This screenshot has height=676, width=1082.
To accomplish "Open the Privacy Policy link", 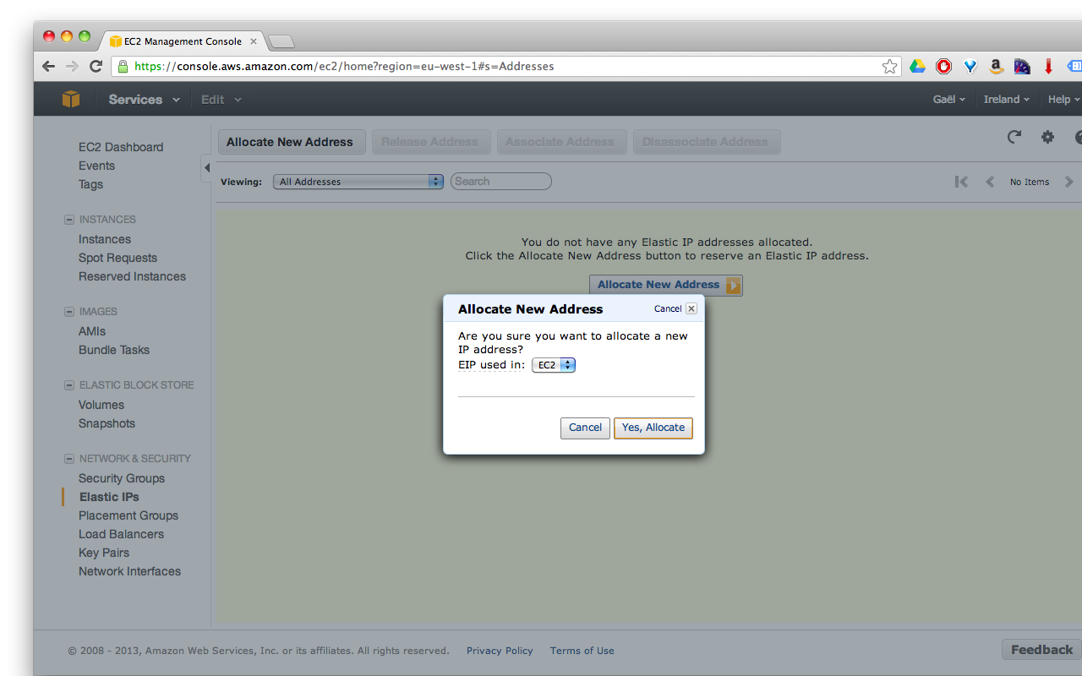I will (500, 651).
